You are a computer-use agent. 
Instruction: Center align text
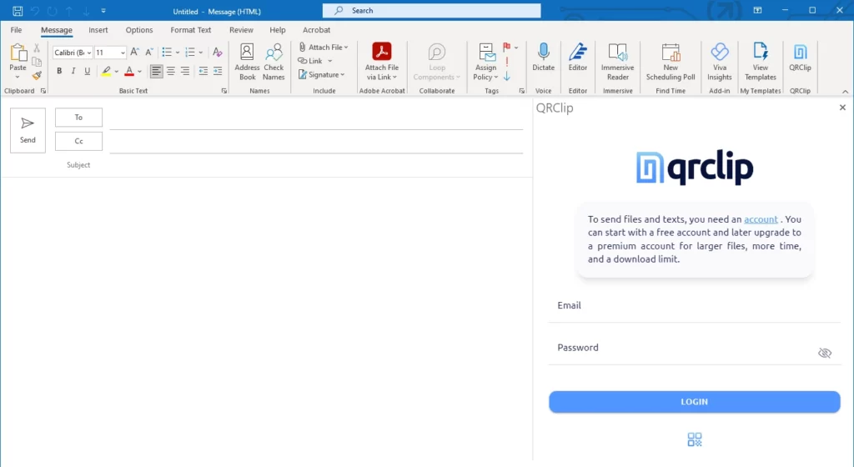point(170,71)
